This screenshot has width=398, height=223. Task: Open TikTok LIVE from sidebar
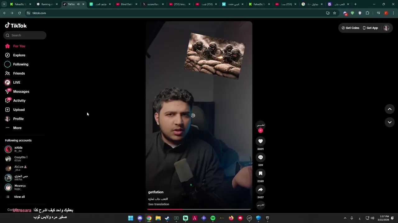[12, 82]
